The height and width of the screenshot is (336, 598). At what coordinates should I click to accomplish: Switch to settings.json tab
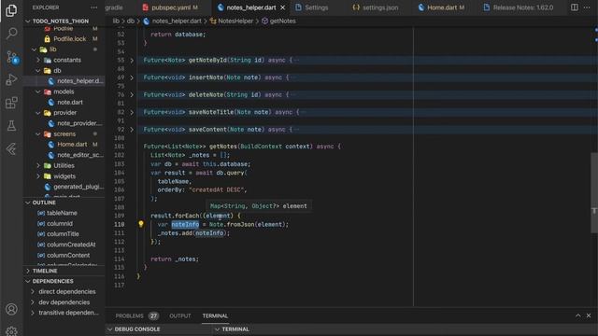point(376,7)
